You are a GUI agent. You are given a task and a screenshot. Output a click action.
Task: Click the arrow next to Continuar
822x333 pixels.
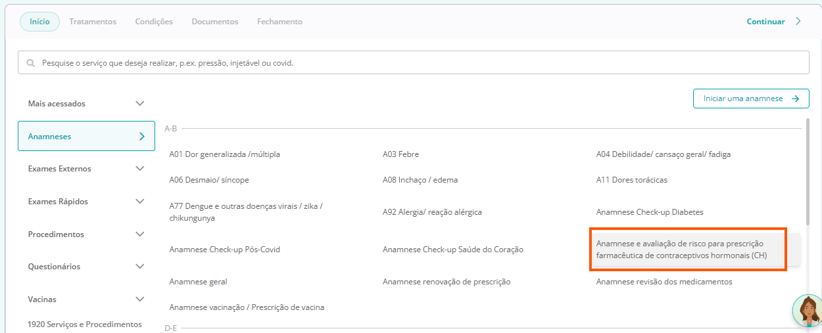[798, 21]
